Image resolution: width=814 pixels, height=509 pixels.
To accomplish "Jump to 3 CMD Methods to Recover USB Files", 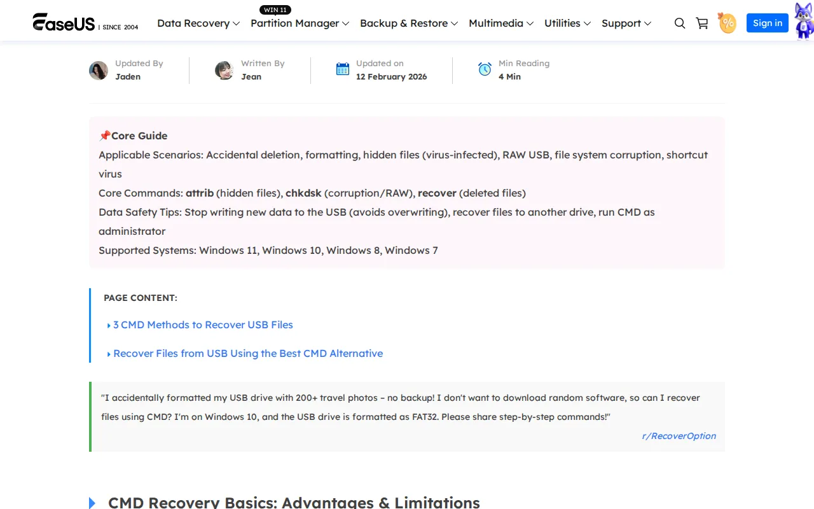I will click(x=203, y=324).
